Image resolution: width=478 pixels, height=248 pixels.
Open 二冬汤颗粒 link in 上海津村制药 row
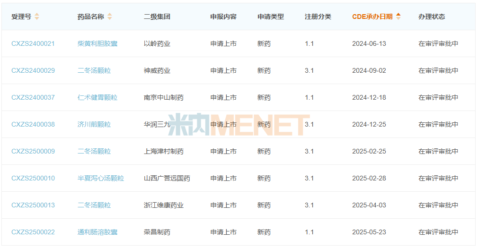point(94,151)
